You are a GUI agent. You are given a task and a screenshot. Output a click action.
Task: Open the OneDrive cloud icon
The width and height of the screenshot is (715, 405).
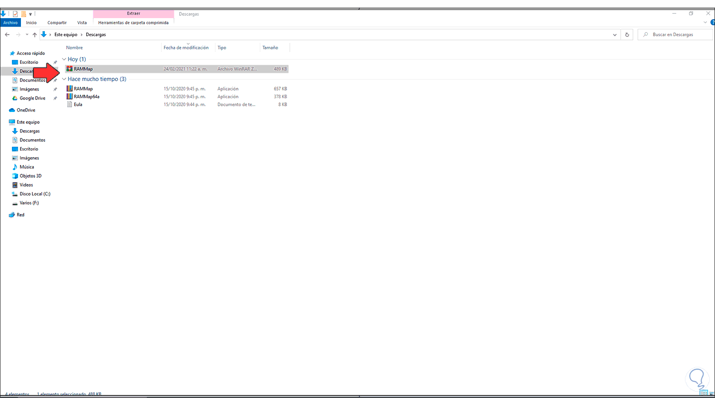[x=12, y=110]
